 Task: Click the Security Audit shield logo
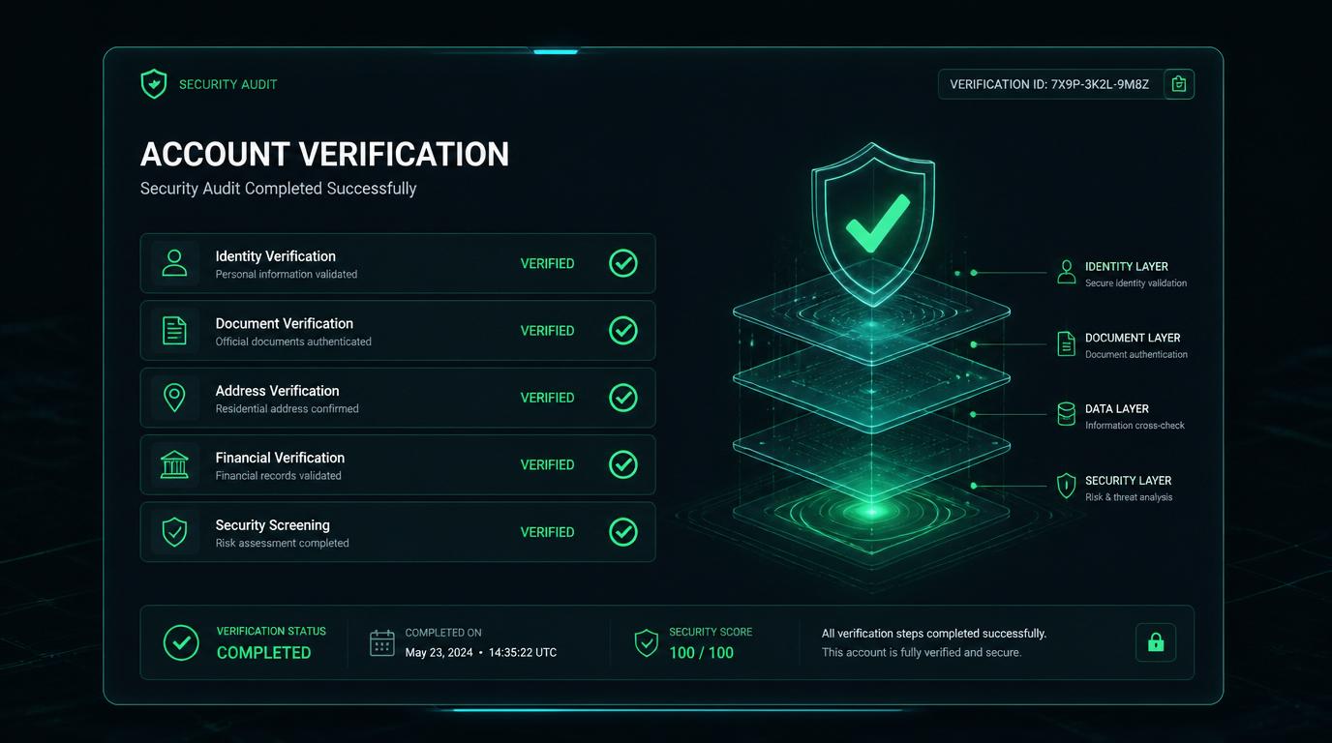[154, 84]
